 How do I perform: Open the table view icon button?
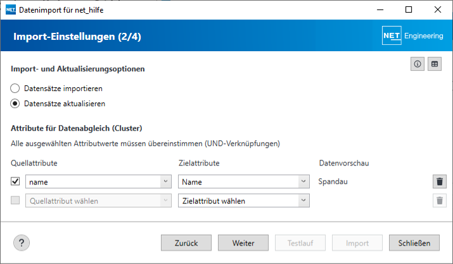pos(435,64)
